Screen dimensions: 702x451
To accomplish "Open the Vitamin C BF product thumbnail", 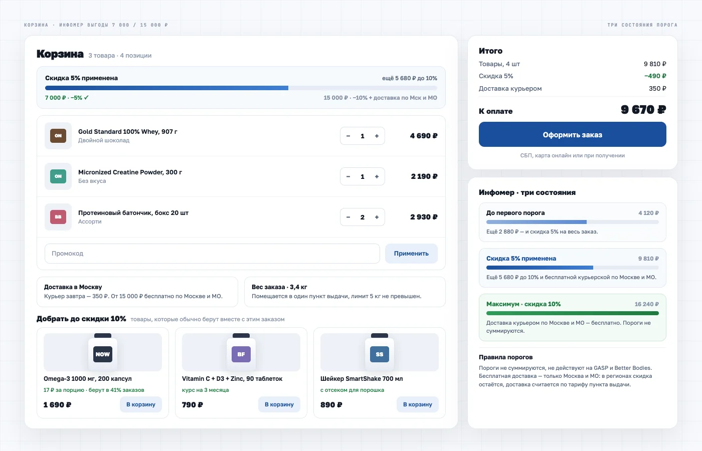I will coord(241,352).
